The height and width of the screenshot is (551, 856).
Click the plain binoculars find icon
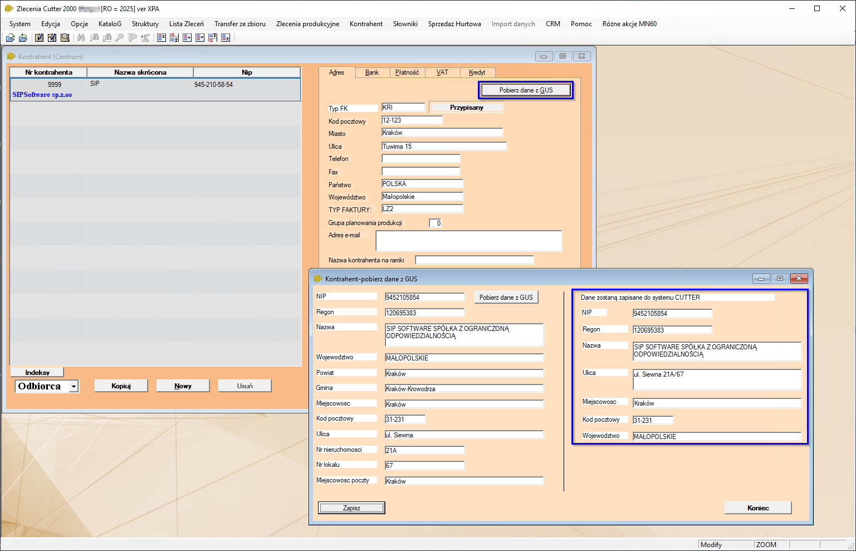[81, 38]
